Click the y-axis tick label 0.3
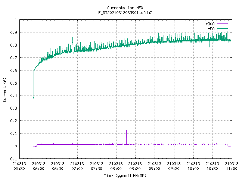Viewport: 239px width, 179px height. coord(13,108)
